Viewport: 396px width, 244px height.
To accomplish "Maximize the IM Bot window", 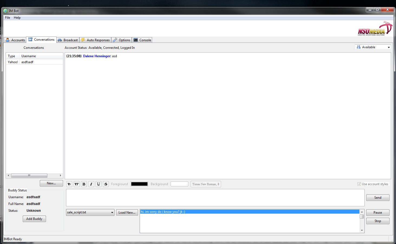I will (377, 9).
